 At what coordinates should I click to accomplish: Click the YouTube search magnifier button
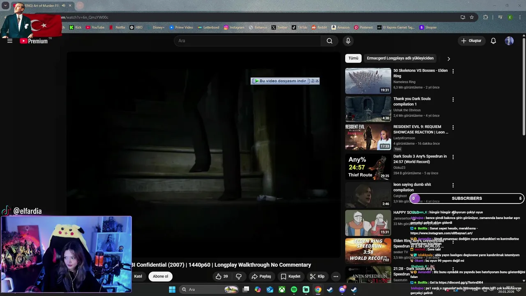[330, 41]
